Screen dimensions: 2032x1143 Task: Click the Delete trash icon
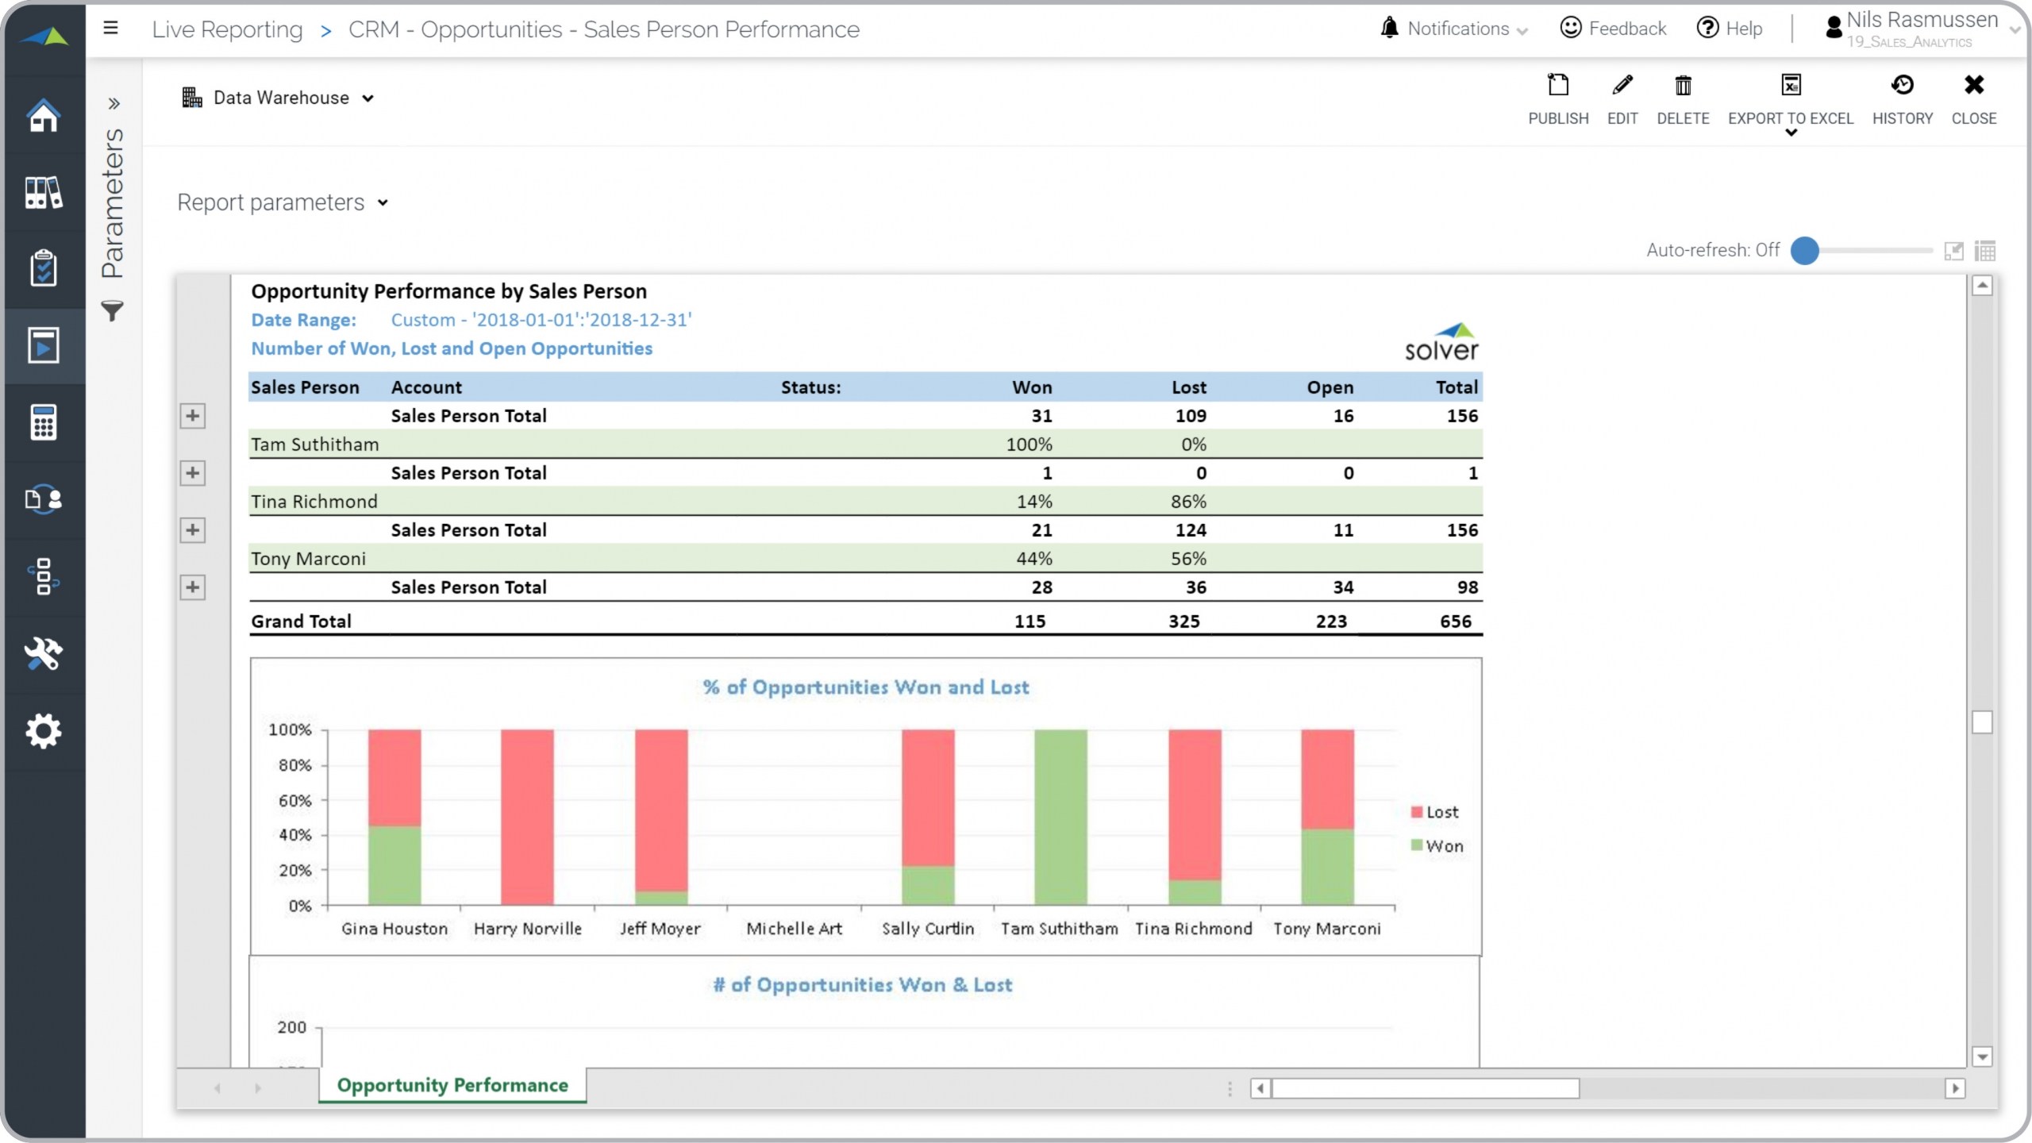click(1682, 86)
